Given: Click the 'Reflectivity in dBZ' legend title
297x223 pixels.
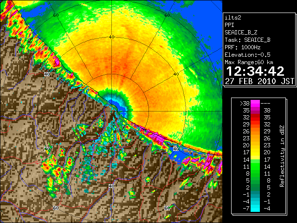Looking at the screenshot, I should pyautogui.click(x=282, y=156).
